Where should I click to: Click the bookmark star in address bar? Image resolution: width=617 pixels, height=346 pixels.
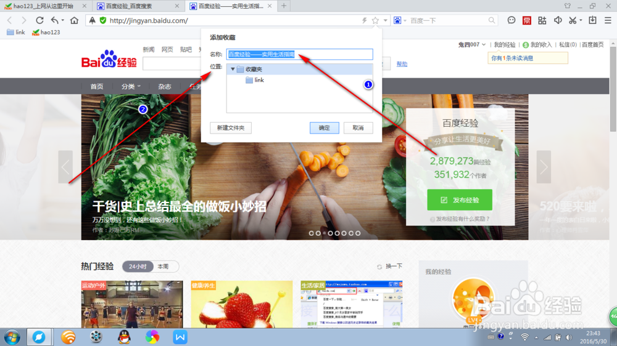click(375, 20)
